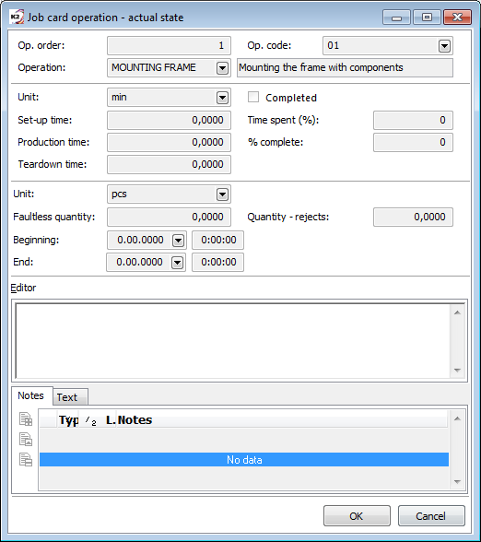This screenshot has height=542, width=481.
Task: Switch to the Notes tab
Action: click(31, 395)
